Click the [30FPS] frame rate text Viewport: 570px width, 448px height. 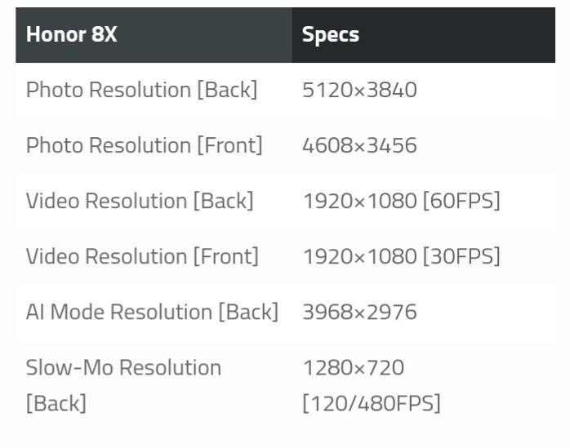461,256
